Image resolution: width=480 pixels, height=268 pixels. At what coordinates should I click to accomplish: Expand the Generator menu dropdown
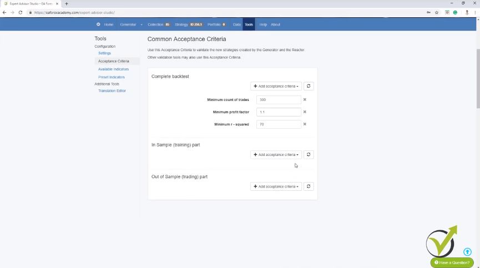(x=131, y=24)
